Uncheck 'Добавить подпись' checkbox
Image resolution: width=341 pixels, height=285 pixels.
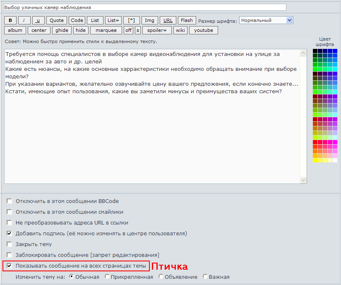[x=10, y=234]
